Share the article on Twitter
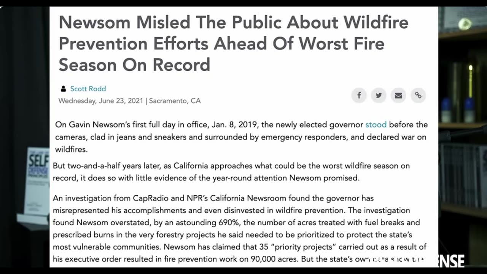 pos(379,95)
